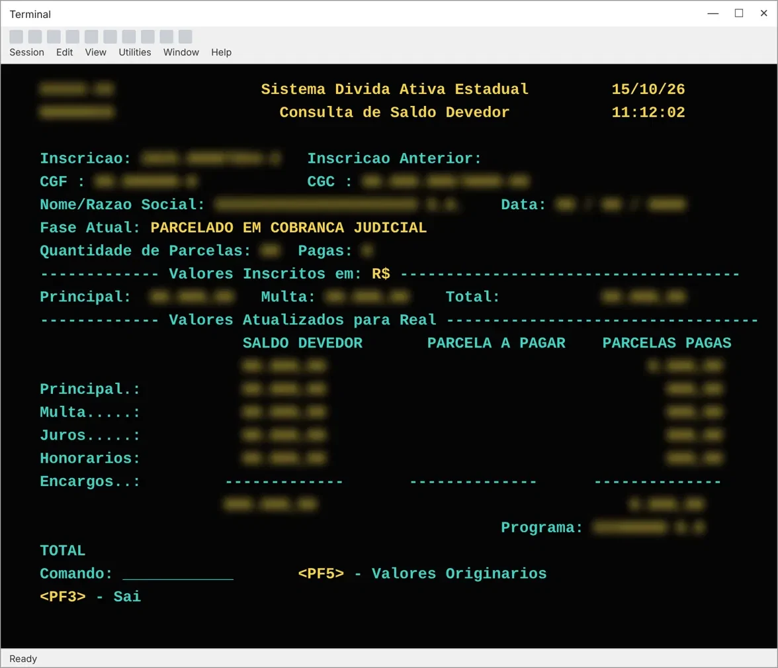Click the 'Principal.:' row label
The height and width of the screenshot is (668, 778).
point(90,389)
